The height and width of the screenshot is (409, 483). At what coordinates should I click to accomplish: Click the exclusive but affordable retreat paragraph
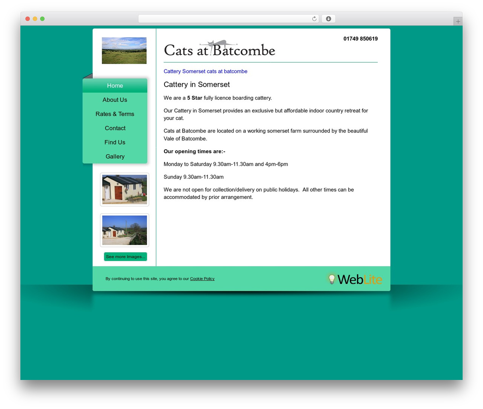(266, 114)
